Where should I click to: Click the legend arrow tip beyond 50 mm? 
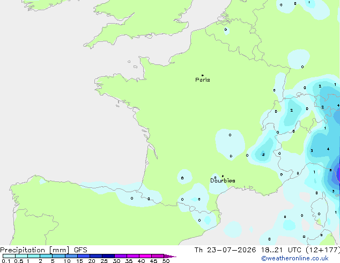[171, 256]
